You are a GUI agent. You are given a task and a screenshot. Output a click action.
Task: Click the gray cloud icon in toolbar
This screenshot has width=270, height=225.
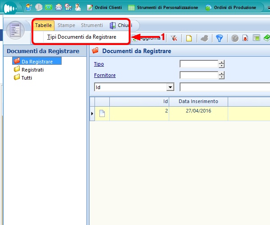204,38
